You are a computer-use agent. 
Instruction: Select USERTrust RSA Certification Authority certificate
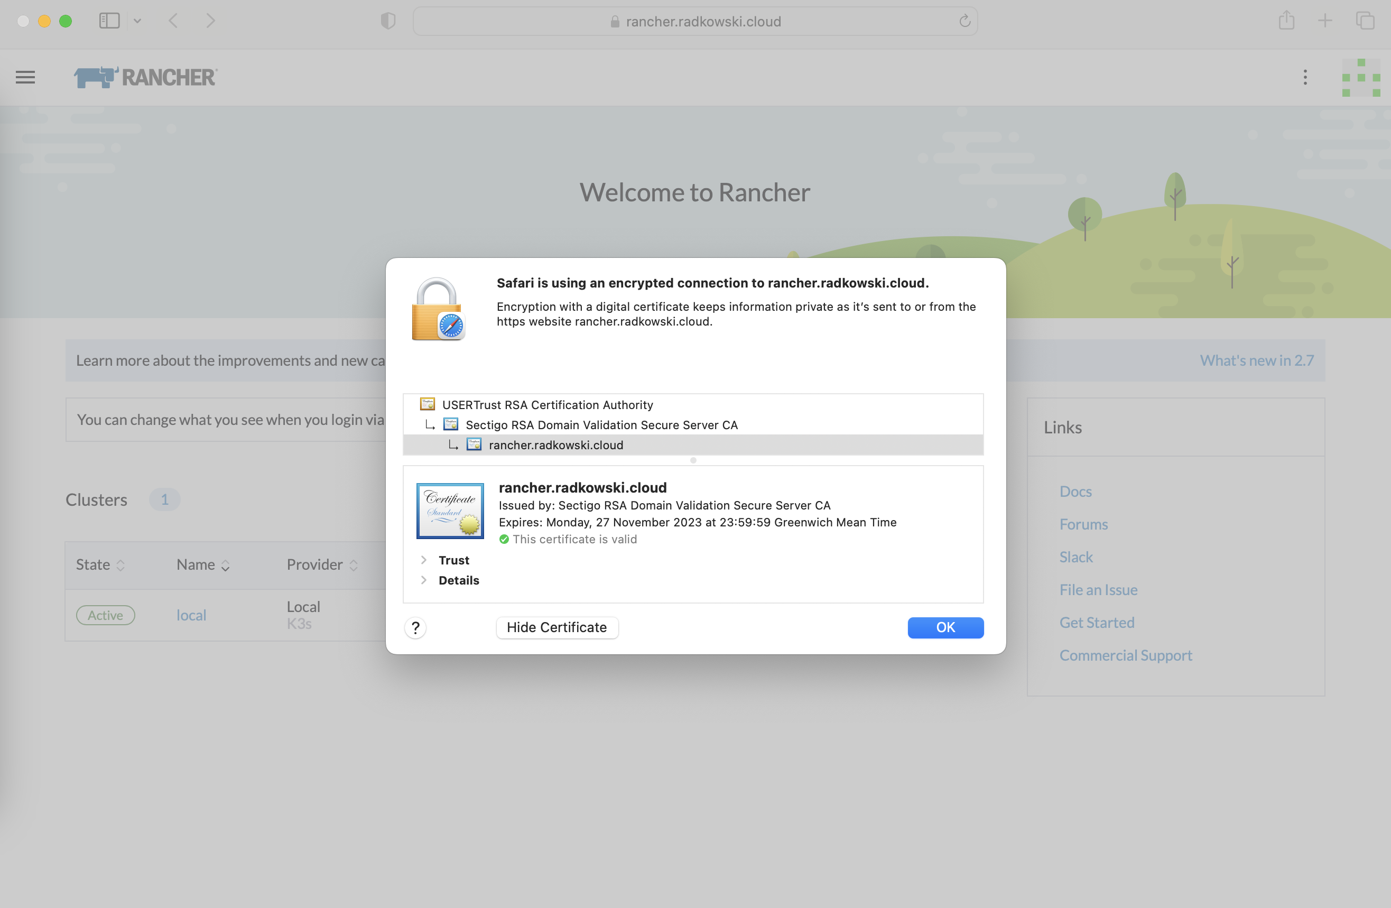693,404
